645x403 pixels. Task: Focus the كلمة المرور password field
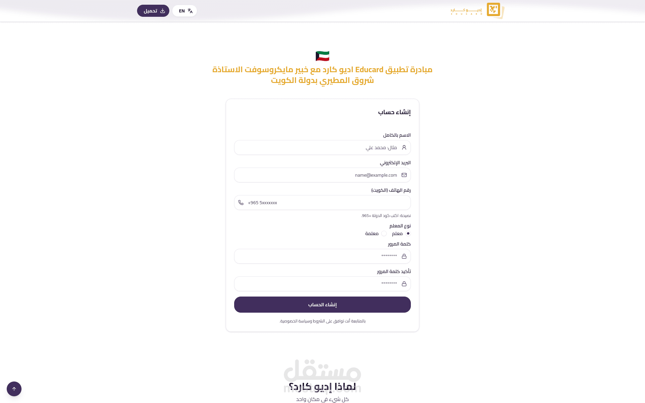(x=316, y=256)
